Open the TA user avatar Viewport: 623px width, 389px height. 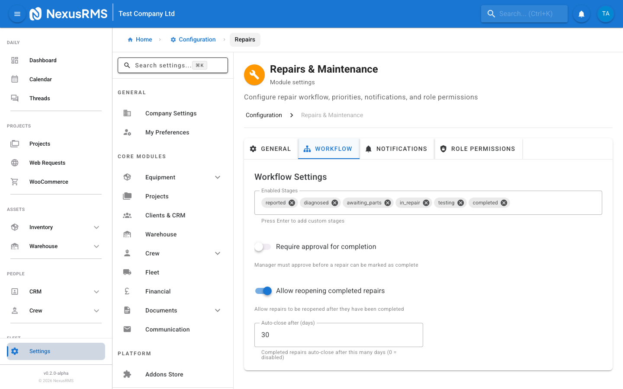coord(605,13)
